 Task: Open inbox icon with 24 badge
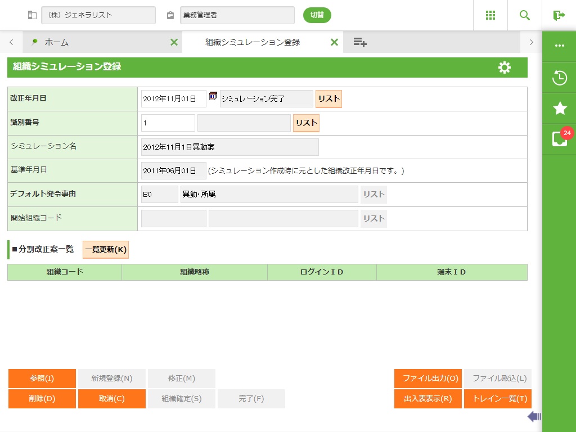click(x=560, y=139)
